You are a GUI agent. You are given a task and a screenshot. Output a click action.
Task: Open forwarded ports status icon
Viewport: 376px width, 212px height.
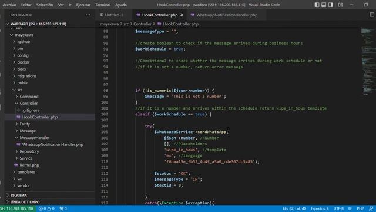coord(63,208)
